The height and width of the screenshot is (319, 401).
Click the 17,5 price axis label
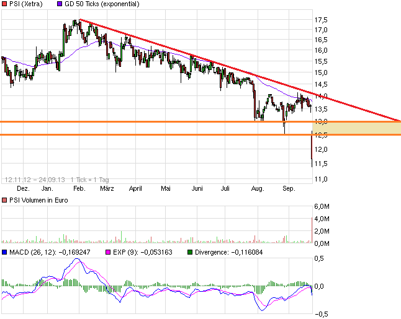[x=321, y=20]
